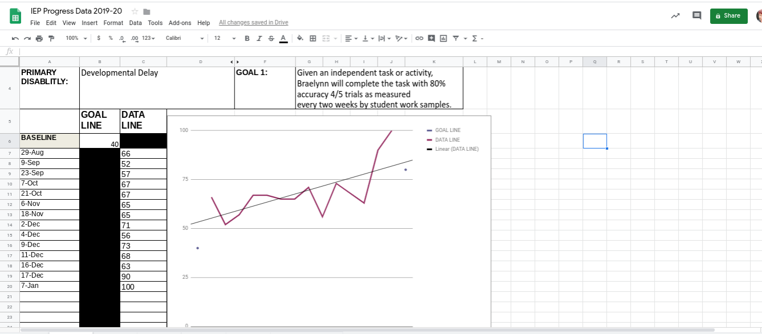The image size is (762, 334).
Task: Select column Q header
Action: tap(595, 61)
